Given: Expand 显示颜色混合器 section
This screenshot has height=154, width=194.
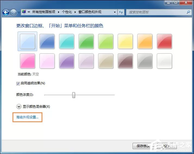Looking at the screenshot, I should (19, 107).
